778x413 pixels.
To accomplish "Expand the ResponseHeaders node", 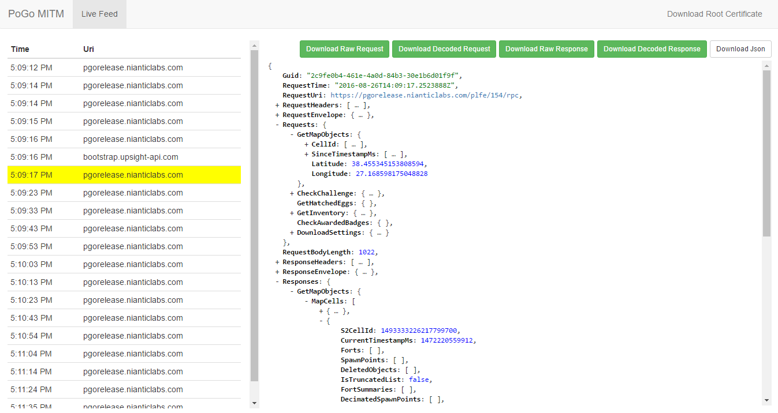I will (x=277, y=262).
